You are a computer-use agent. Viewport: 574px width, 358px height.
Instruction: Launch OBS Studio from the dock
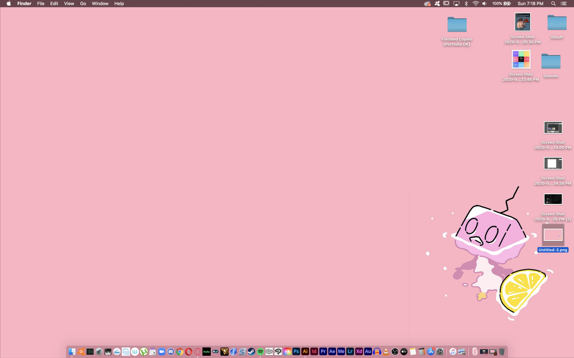pos(395,352)
